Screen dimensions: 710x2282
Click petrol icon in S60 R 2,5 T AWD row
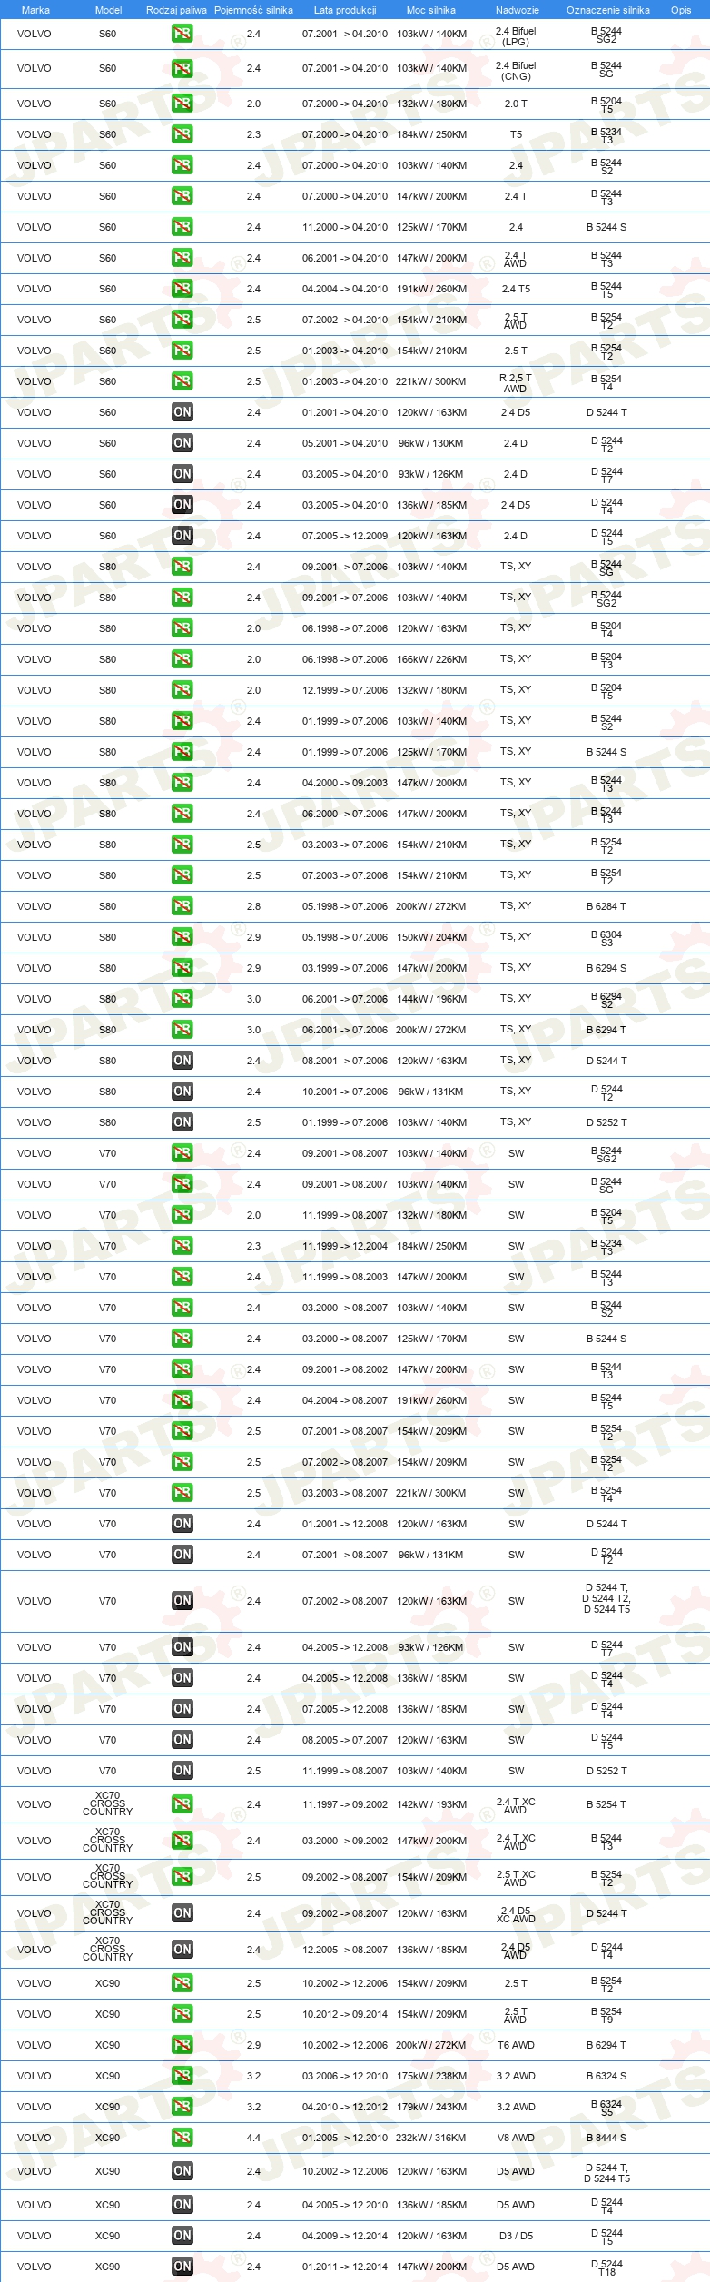click(x=182, y=381)
